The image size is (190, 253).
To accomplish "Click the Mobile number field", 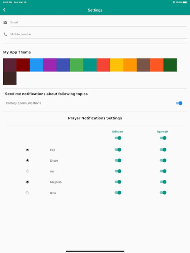I will [99, 34].
